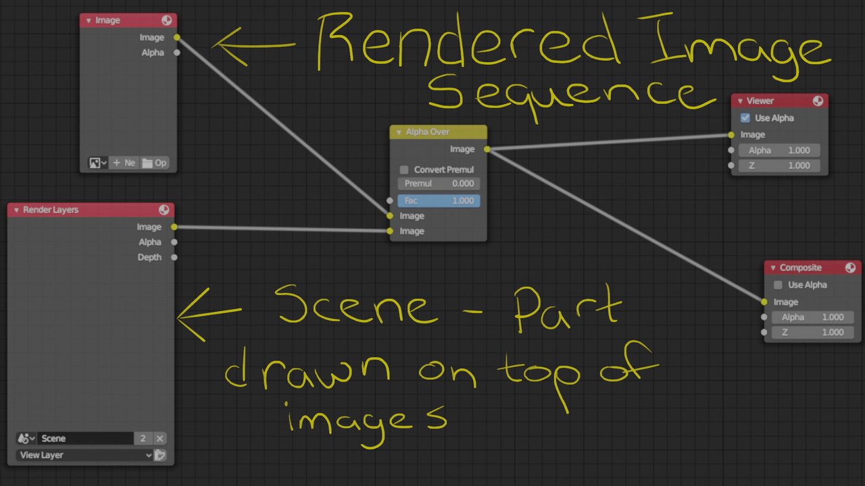865x486 pixels.
Task: Toggle the Viewer node preview icon
Action: tap(818, 101)
